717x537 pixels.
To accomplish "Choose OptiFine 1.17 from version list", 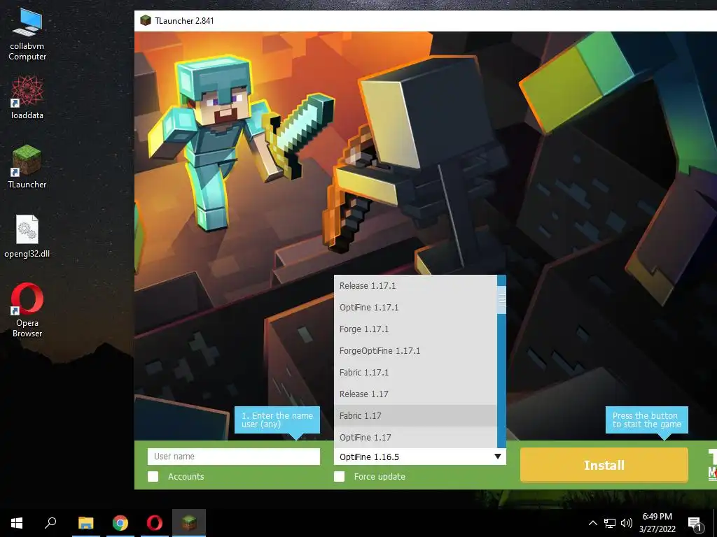I will [415, 438].
